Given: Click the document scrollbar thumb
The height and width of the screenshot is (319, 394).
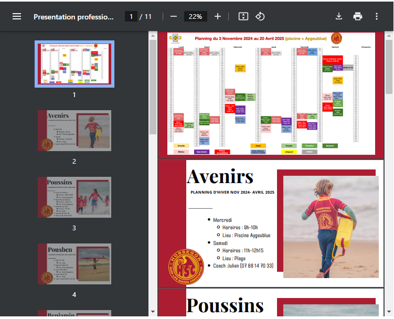Looking at the screenshot, I should 389,67.
